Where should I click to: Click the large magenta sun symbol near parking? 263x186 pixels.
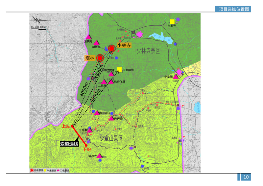point(139,35)
